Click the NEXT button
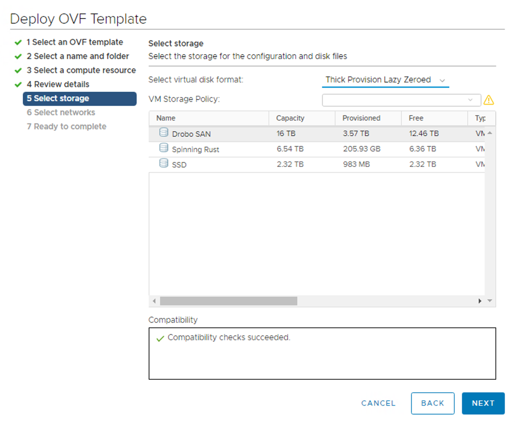Viewport: 515px width, 422px height. (x=483, y=403)
